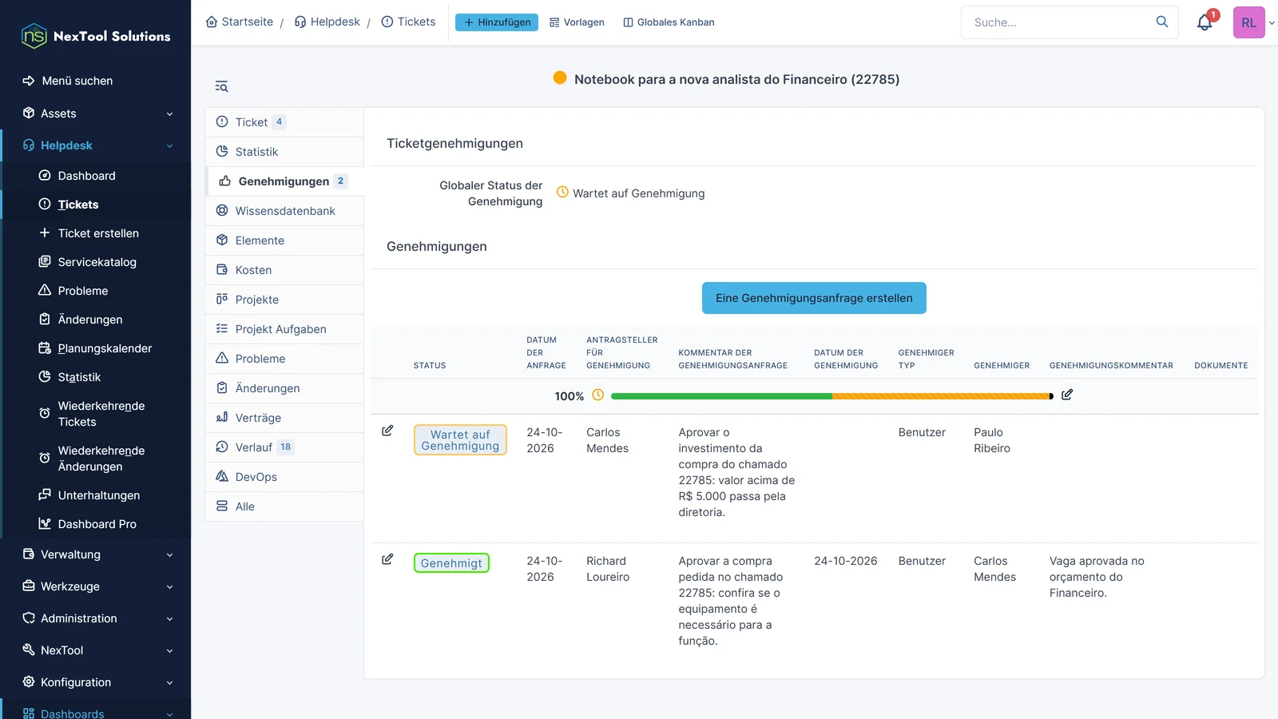Click the clock icon beside 100%
This screenshot has height=719, width=1278.
pyautogui.click(x=597, y=395)
